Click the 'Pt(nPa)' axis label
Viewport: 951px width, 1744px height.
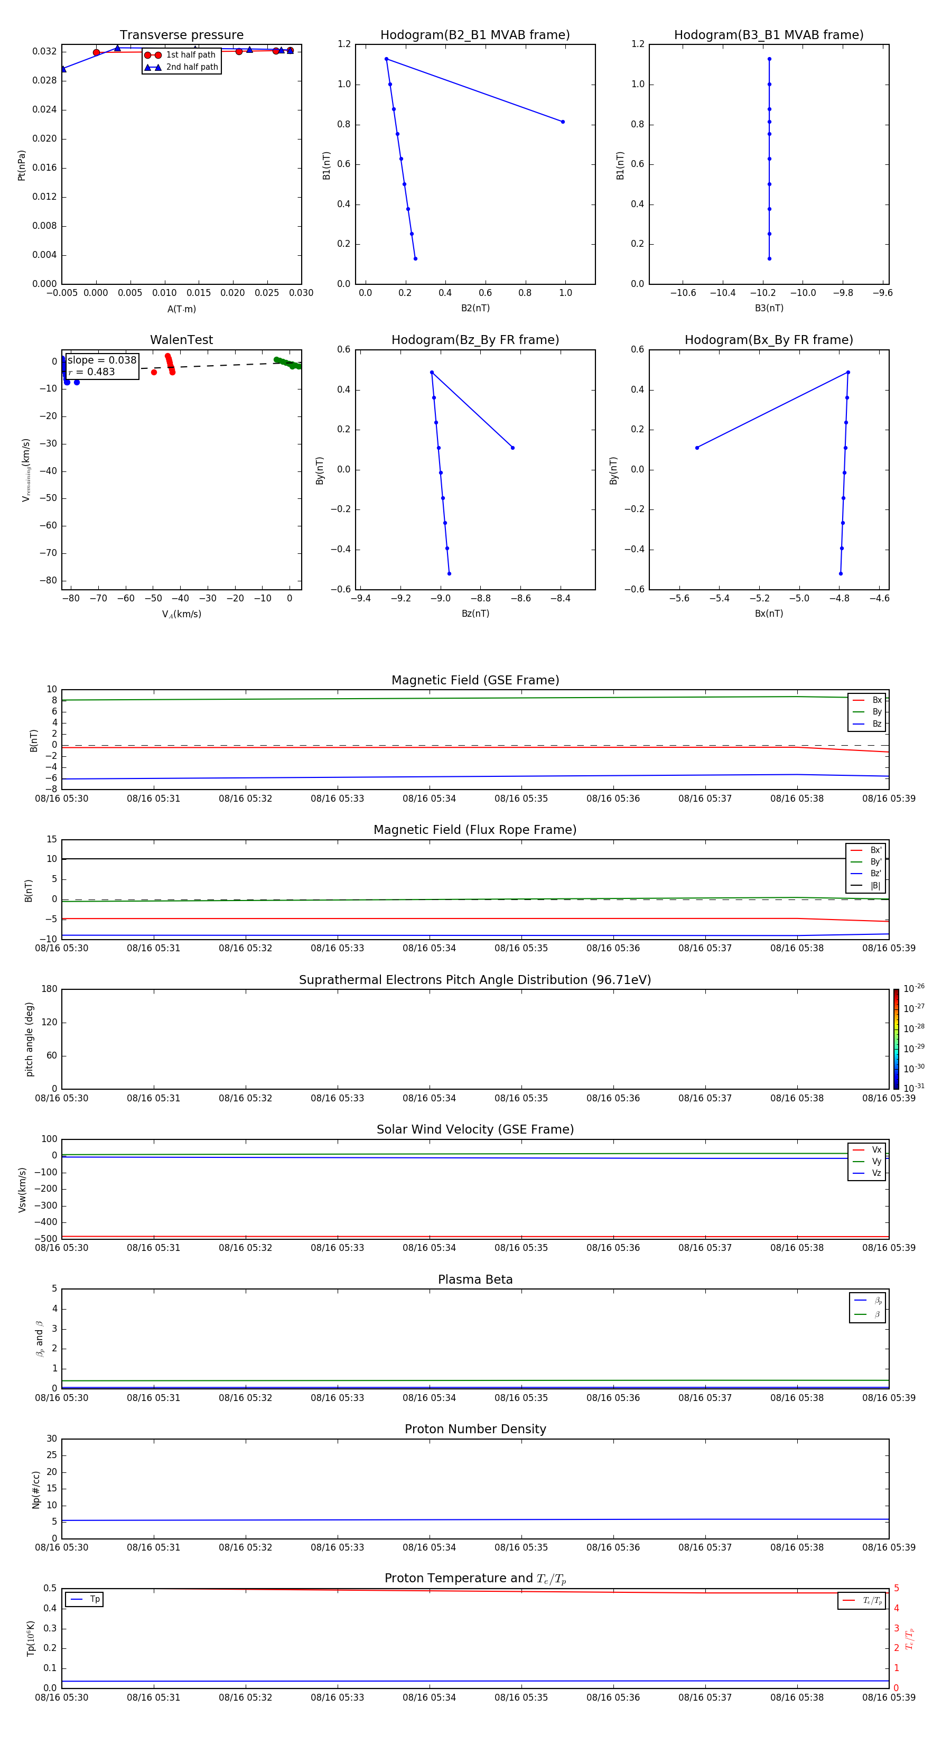click(22, 165)
